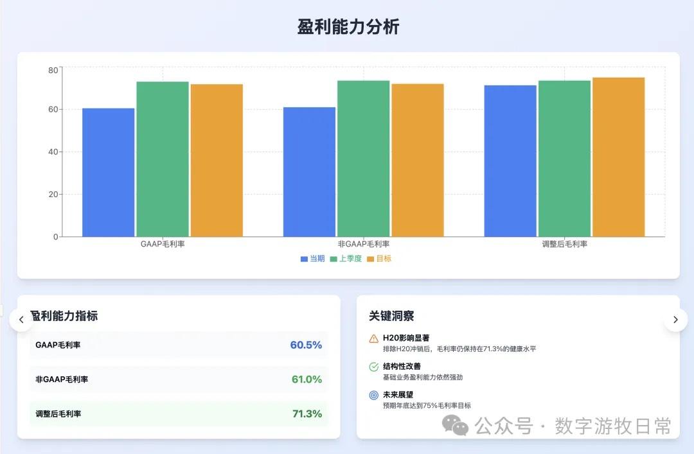This screenshot has width=694, height=454.
Task: Click the green checkmark circle icon
Action: point(374,367)
